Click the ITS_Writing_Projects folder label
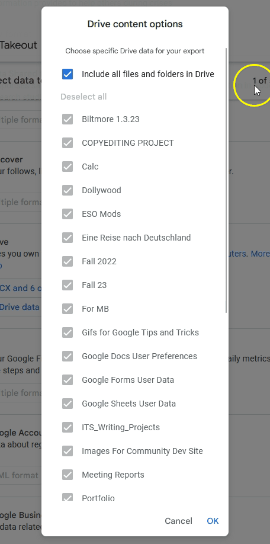The width and height of the screenshot is (270, 544). (x=121, y=427)
